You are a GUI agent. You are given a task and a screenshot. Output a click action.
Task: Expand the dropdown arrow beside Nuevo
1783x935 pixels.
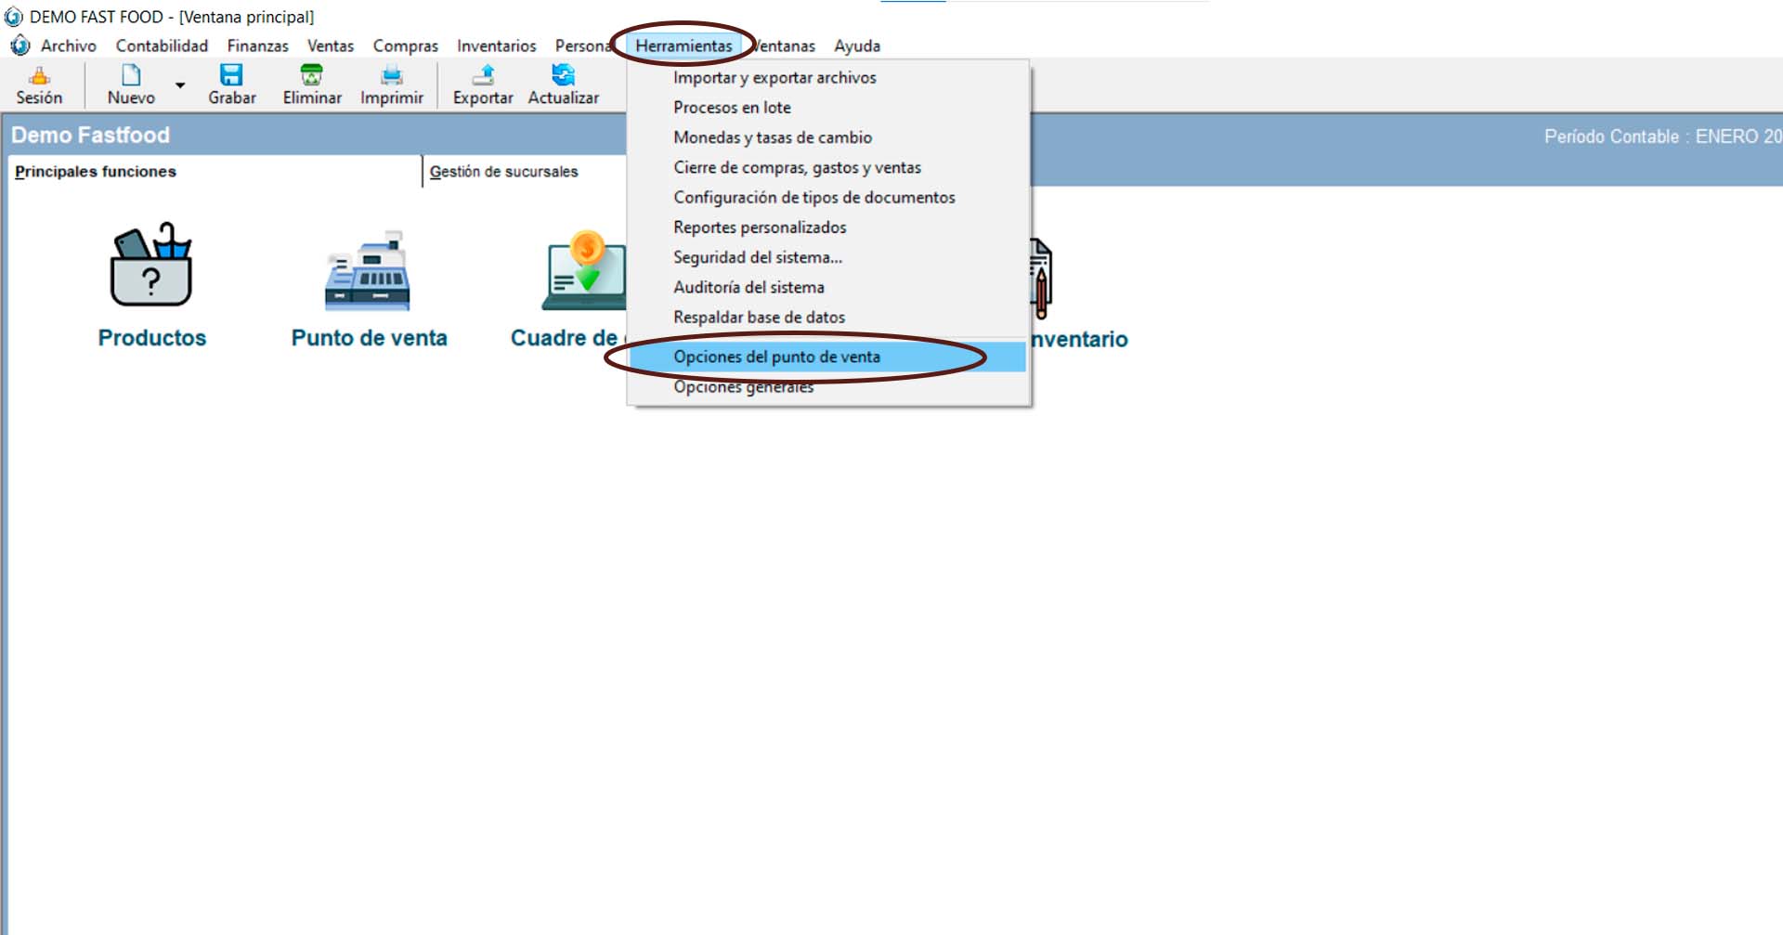point(180,85)
